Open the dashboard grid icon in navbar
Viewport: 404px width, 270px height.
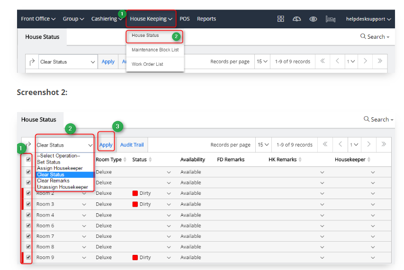point(280,19)
